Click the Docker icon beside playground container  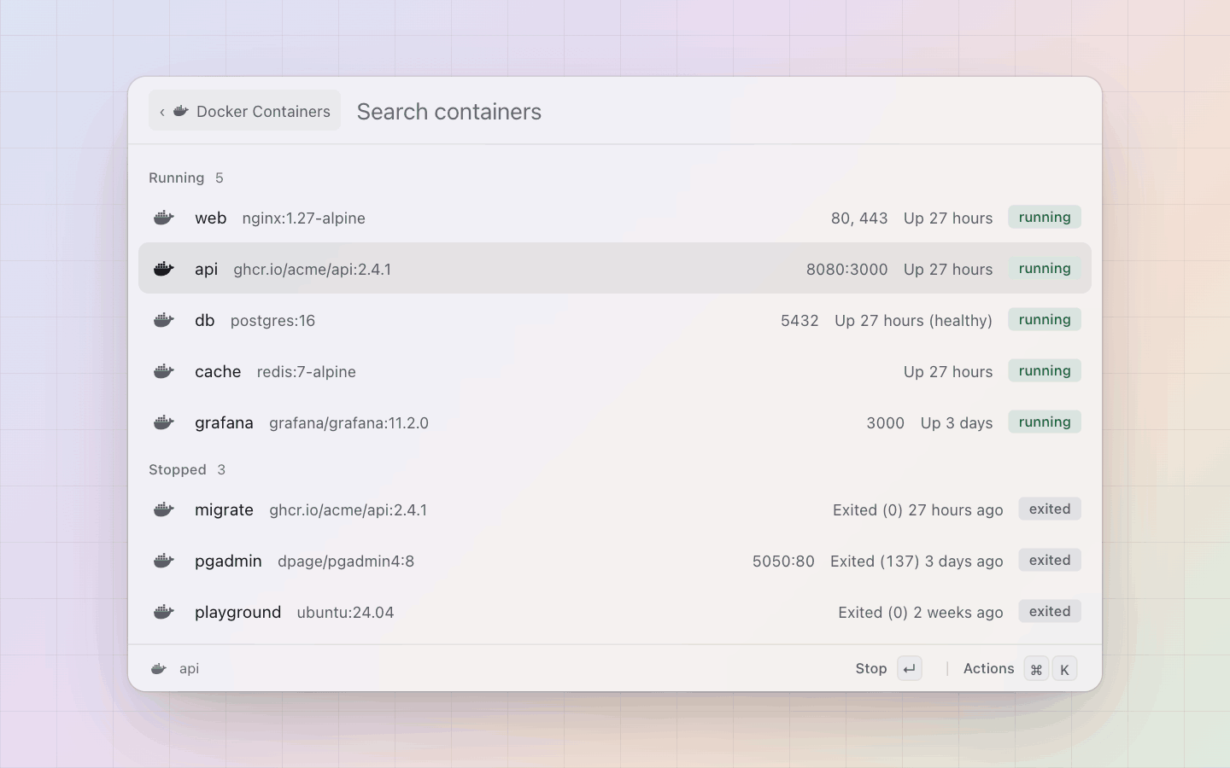point(164,612)
